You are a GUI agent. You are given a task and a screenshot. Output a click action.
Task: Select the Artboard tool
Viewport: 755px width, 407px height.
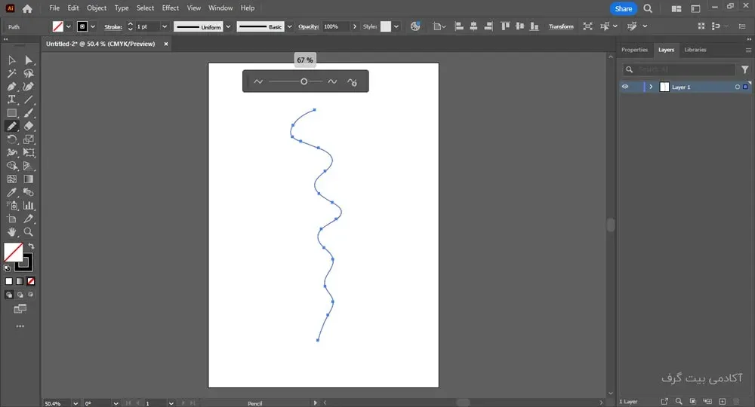click(x=11, y=219)
